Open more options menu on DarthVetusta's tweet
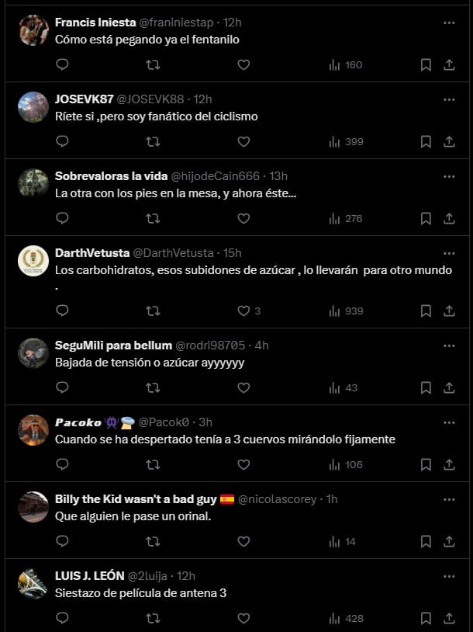The width and height of the screenshot is (473, 632). 449,254
